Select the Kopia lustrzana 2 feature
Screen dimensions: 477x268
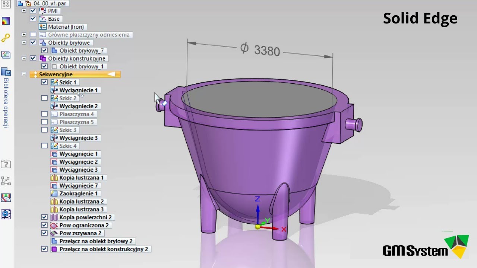coord(82,201)
